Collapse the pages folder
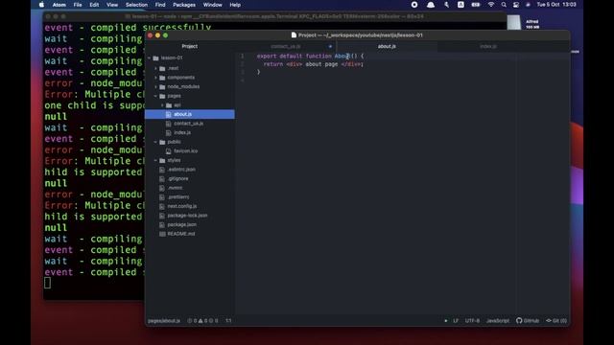Image resolution: width=614 pixels, height=345 pixels. [x=155, y=96]
